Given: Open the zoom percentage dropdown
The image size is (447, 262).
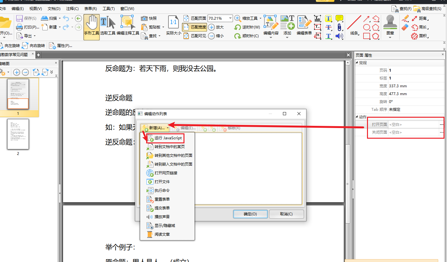Looking at the screenshot, I should [x=231, y=18].
